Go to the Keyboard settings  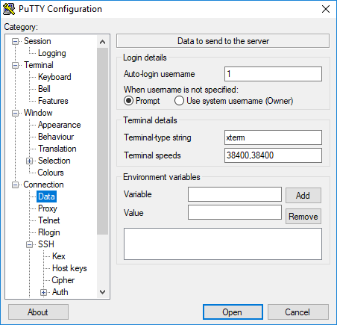(x=54, y=77)
